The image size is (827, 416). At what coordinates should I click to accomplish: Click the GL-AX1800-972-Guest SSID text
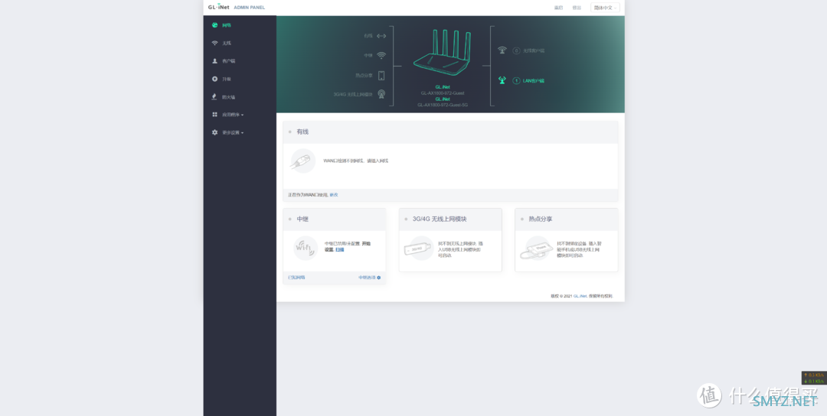coord(443,93)
